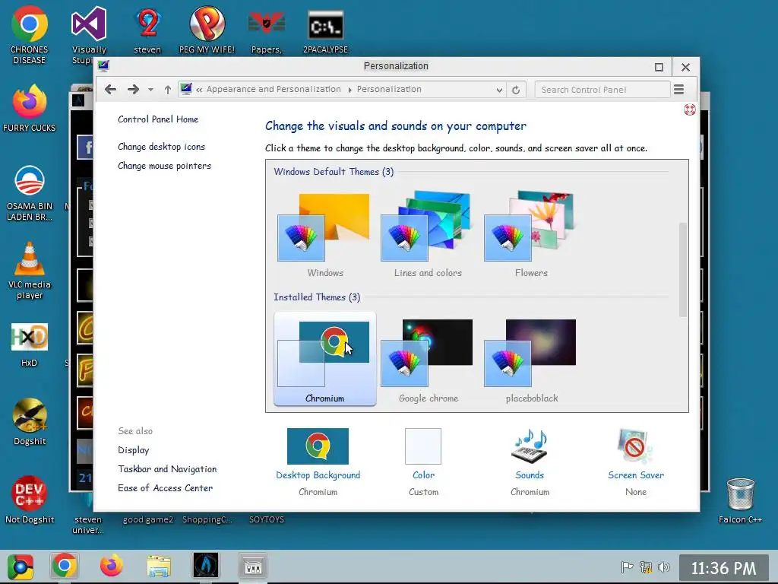Open Firefox from the taskbar
Image resolution: width=778 pixels, height=584 pixels.
111,566
